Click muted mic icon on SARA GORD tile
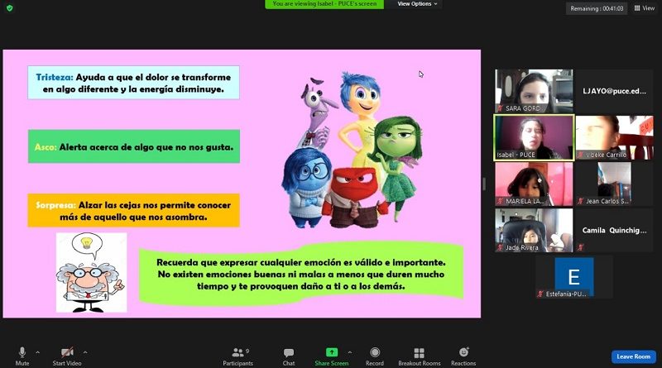This screenshot has width=662, height=368. tap(501, 108)
